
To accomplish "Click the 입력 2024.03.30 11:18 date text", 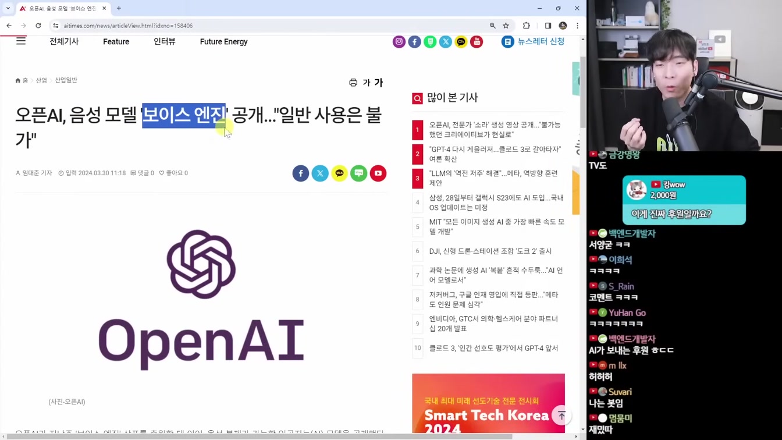I will [x=92, y=173].
